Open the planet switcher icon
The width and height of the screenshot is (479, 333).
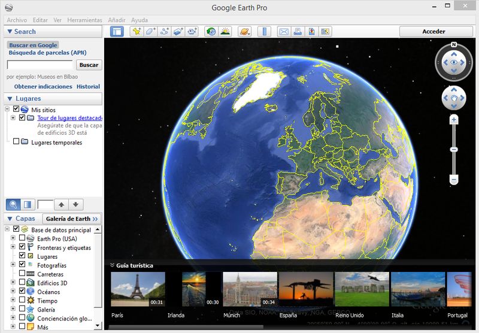[x=245, y=32]
